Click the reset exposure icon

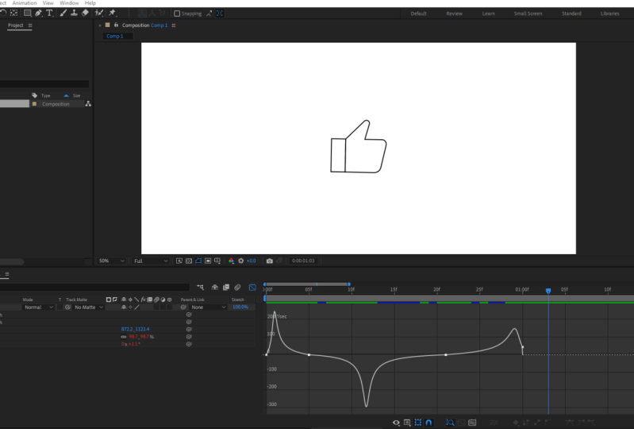pyautogui.click(x=241, y=261)
